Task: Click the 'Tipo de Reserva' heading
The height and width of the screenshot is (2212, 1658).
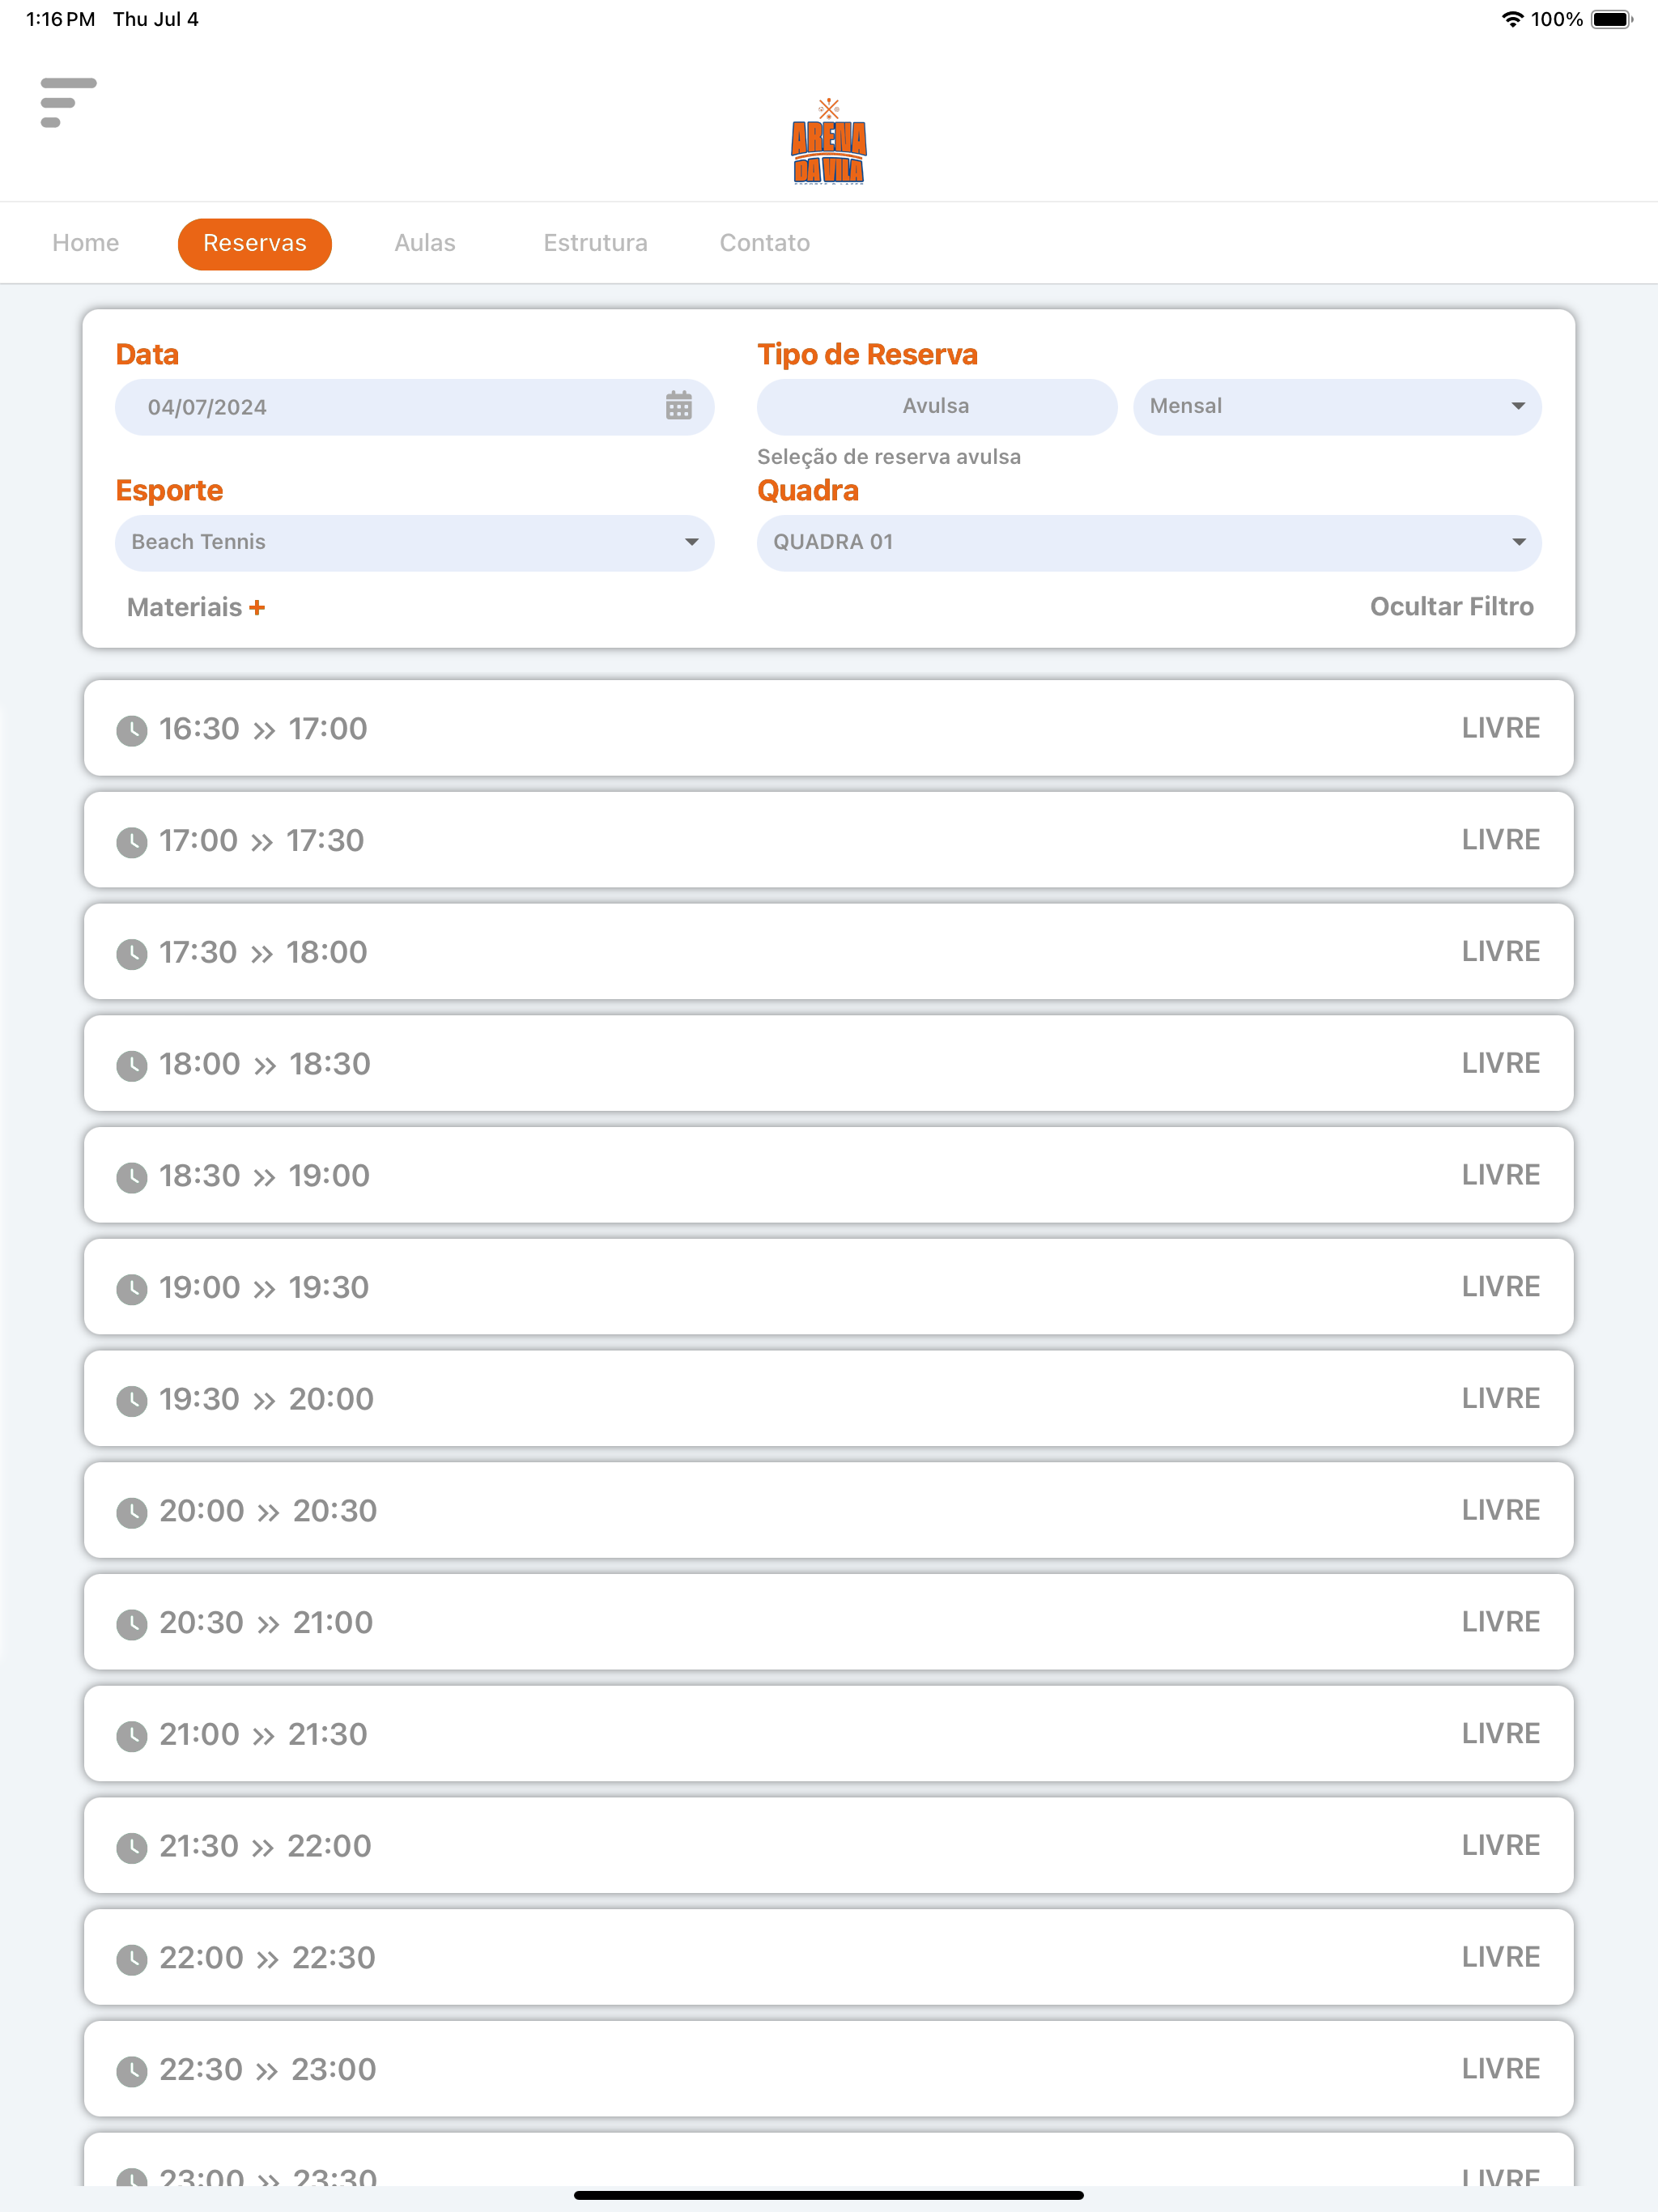Action: click(867, 354)
